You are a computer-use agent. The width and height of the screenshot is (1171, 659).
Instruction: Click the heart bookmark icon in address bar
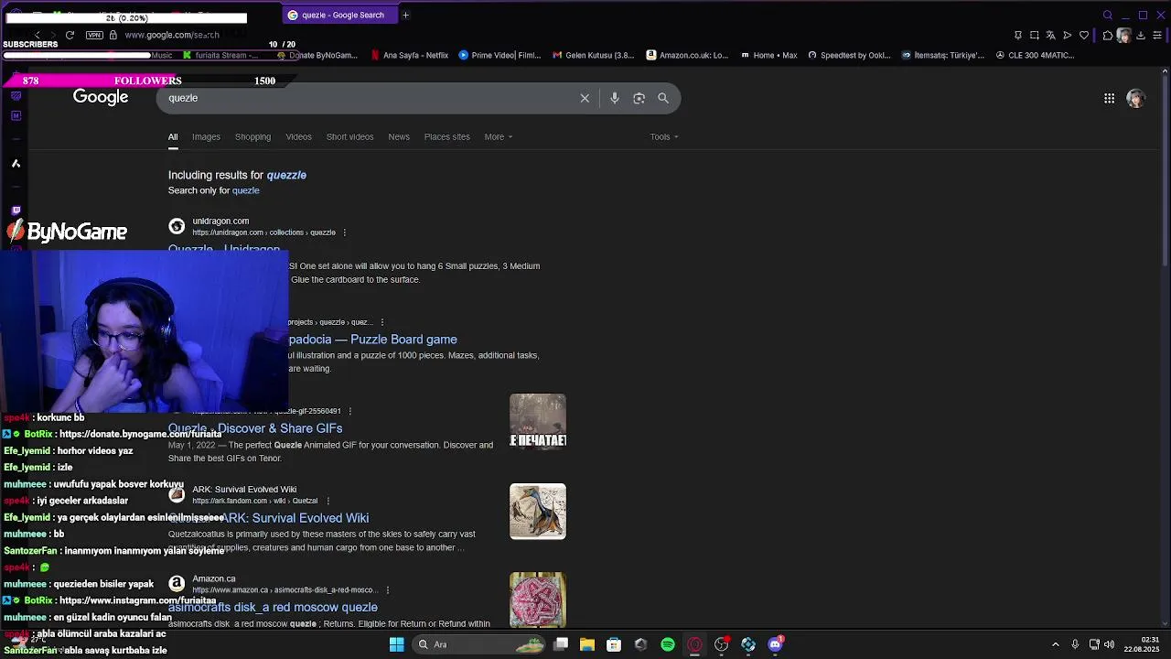pos(1084,35)
